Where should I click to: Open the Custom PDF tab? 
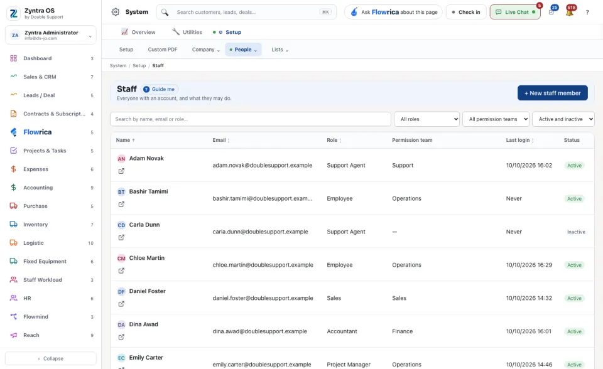tap(163, 50)
